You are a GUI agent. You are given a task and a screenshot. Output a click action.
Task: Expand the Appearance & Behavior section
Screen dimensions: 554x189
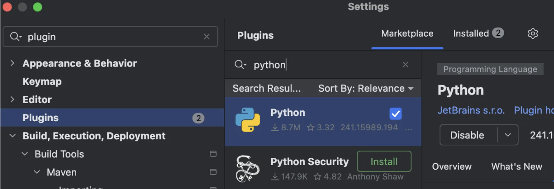pyautogui.click(x=12, y=63)
